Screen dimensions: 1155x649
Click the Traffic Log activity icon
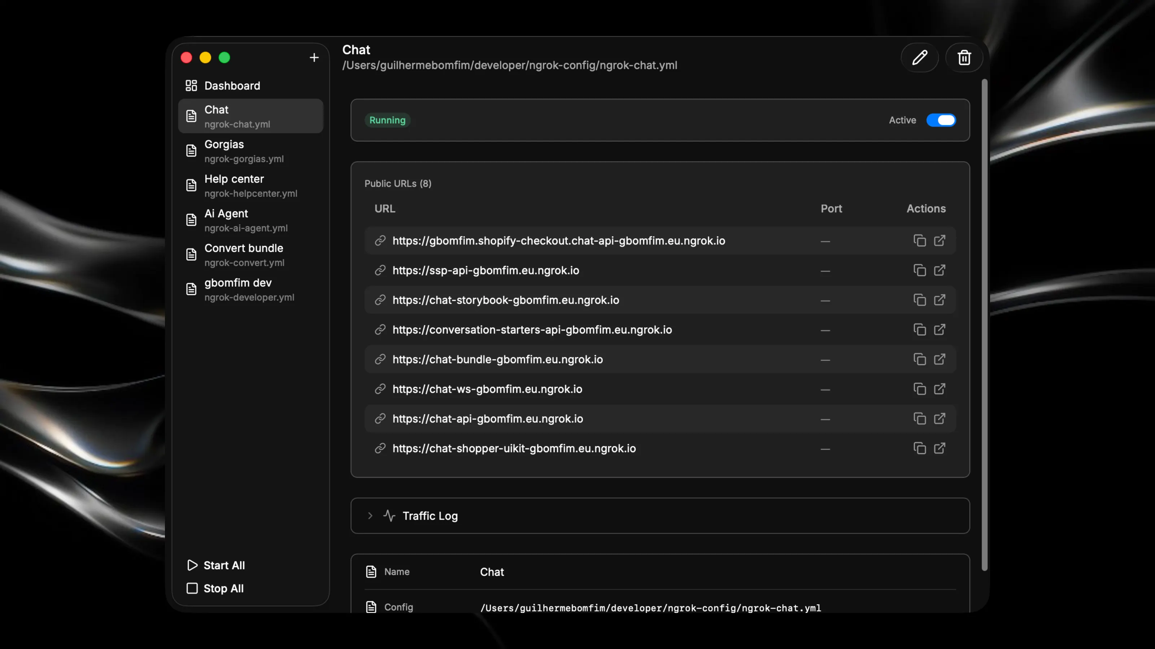[389, 516]
